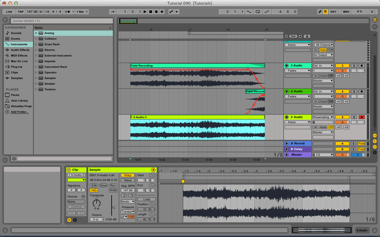
Task: Open the Samples category in the browser
Action: click(17, 78)
